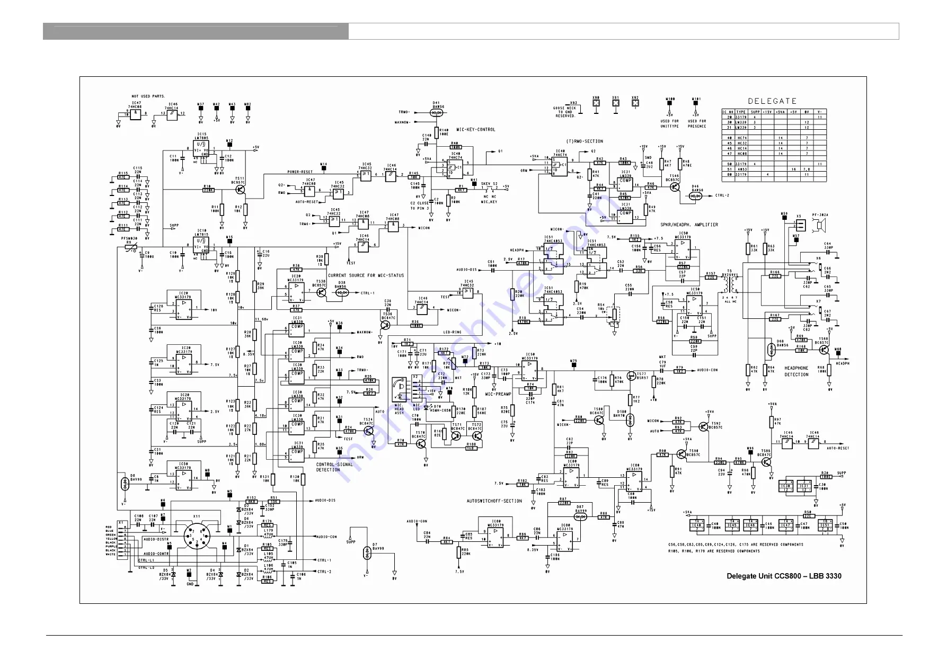Click the 4053 type cell in table
947x669 pixels.
[x=741, y=170]
